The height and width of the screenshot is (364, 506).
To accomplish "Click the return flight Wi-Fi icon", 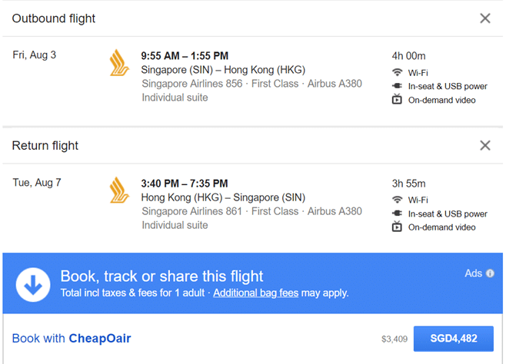I will (x=398, y=200).
